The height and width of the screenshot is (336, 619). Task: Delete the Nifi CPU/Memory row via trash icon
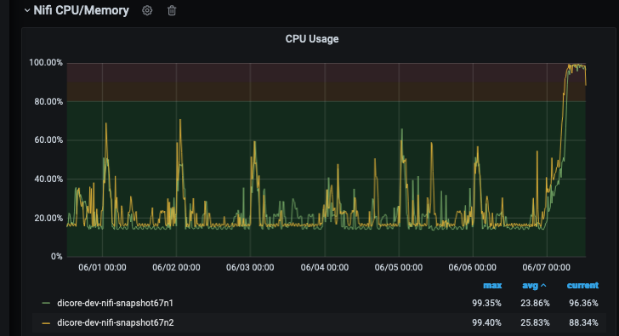pyautogui.click(x=172, y=11)
